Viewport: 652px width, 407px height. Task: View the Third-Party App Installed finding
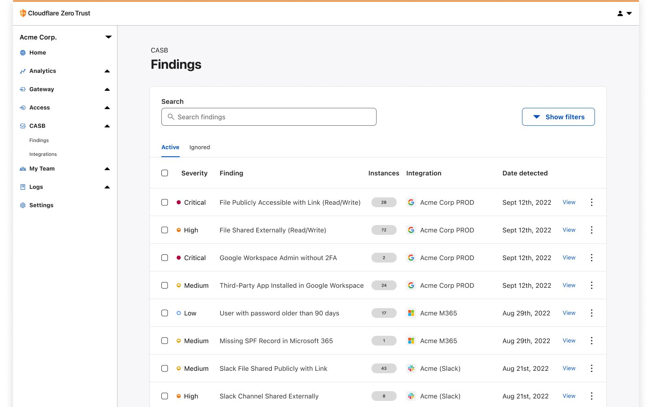(569, 285)
